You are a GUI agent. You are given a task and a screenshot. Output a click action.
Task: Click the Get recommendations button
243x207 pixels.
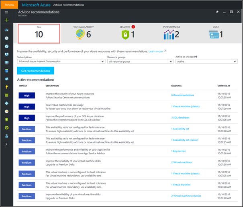[x=35, y=71]
